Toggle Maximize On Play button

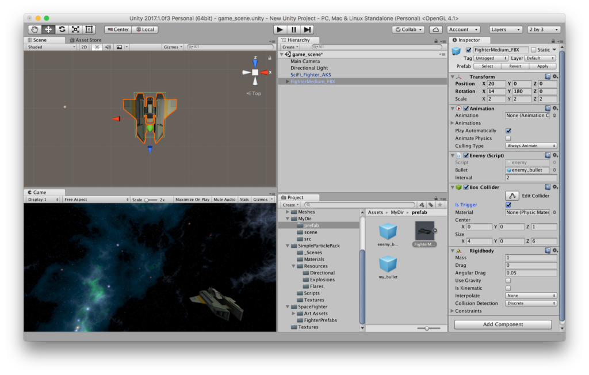click(192, 200)
